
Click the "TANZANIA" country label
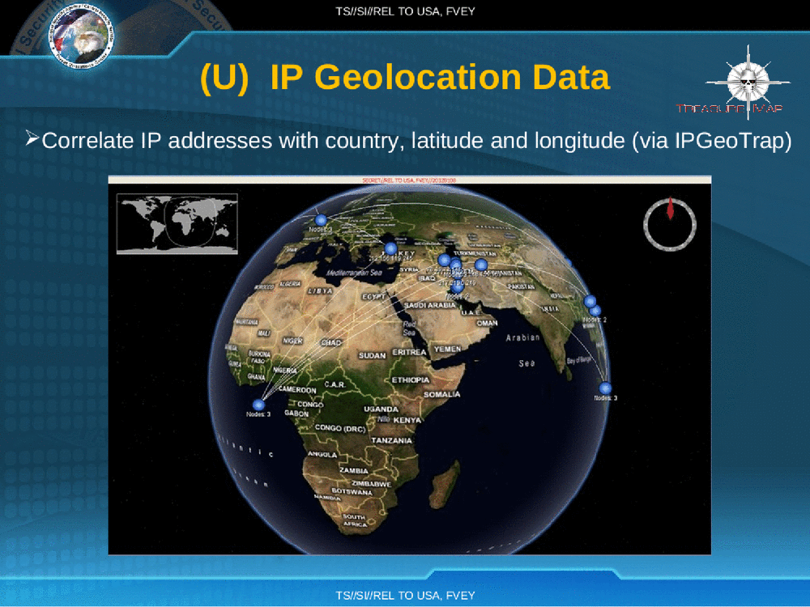pos(391,440)
